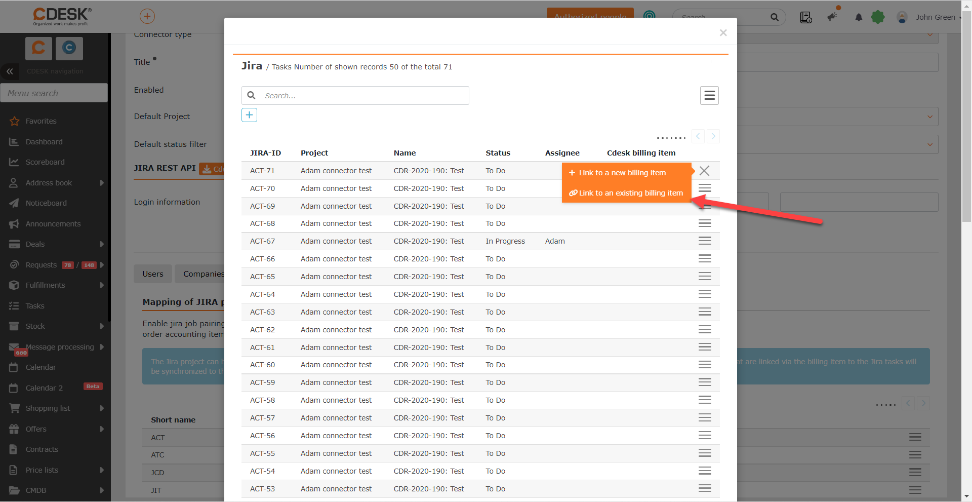Click the orange C application tile
972x502 pixels.
38,48
